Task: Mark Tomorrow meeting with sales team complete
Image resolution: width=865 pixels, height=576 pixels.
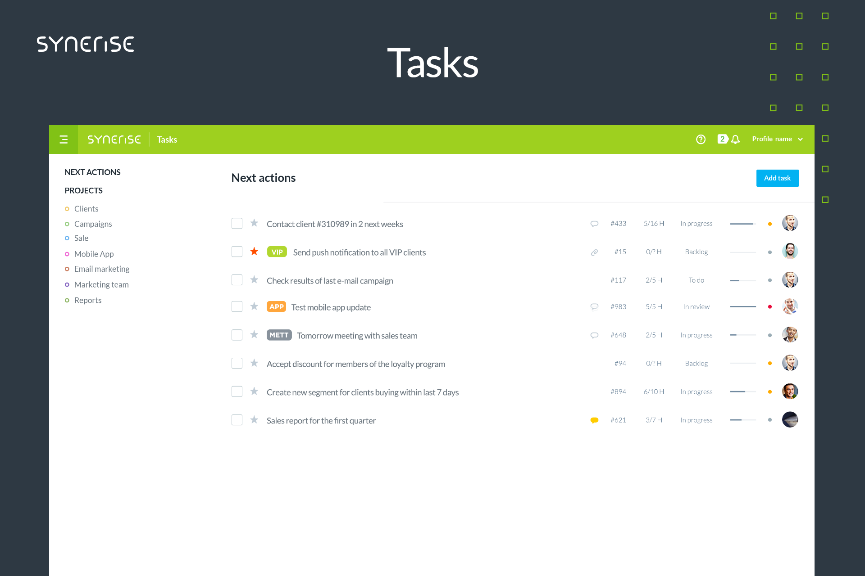Action: coord(237,335)
